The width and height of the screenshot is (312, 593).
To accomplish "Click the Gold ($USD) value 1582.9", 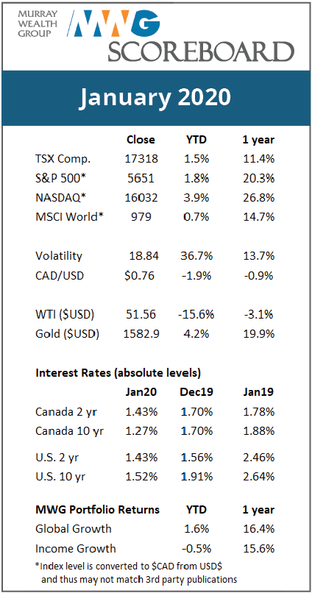I will point(141,334).
